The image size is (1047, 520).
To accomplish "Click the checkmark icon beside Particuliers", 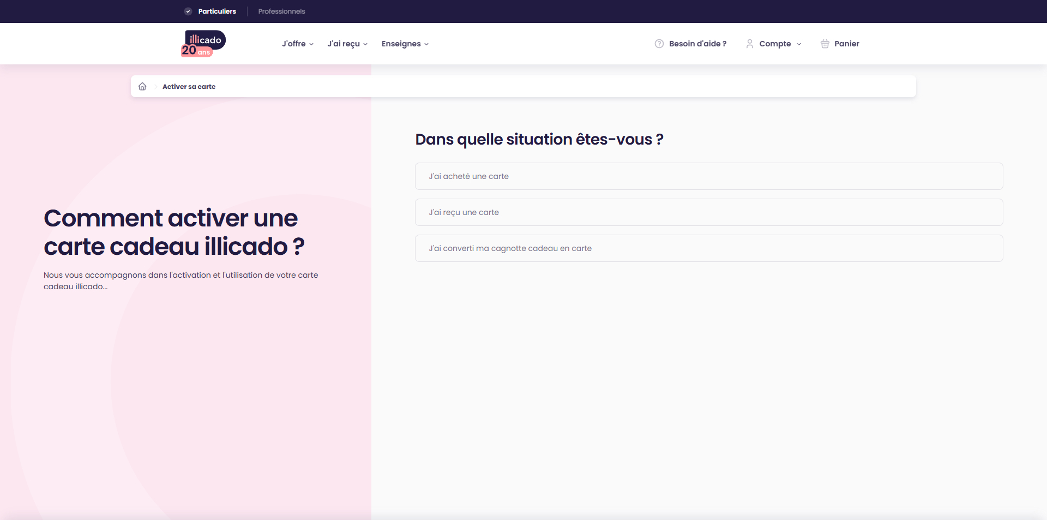I will (x=188, y=11).
